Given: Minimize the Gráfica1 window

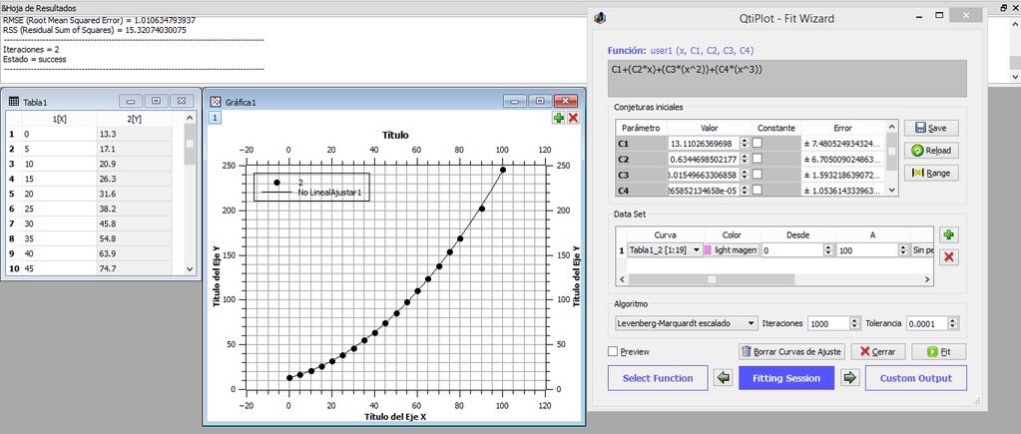Looking at the screenshot, I should (x=514, y=101).
